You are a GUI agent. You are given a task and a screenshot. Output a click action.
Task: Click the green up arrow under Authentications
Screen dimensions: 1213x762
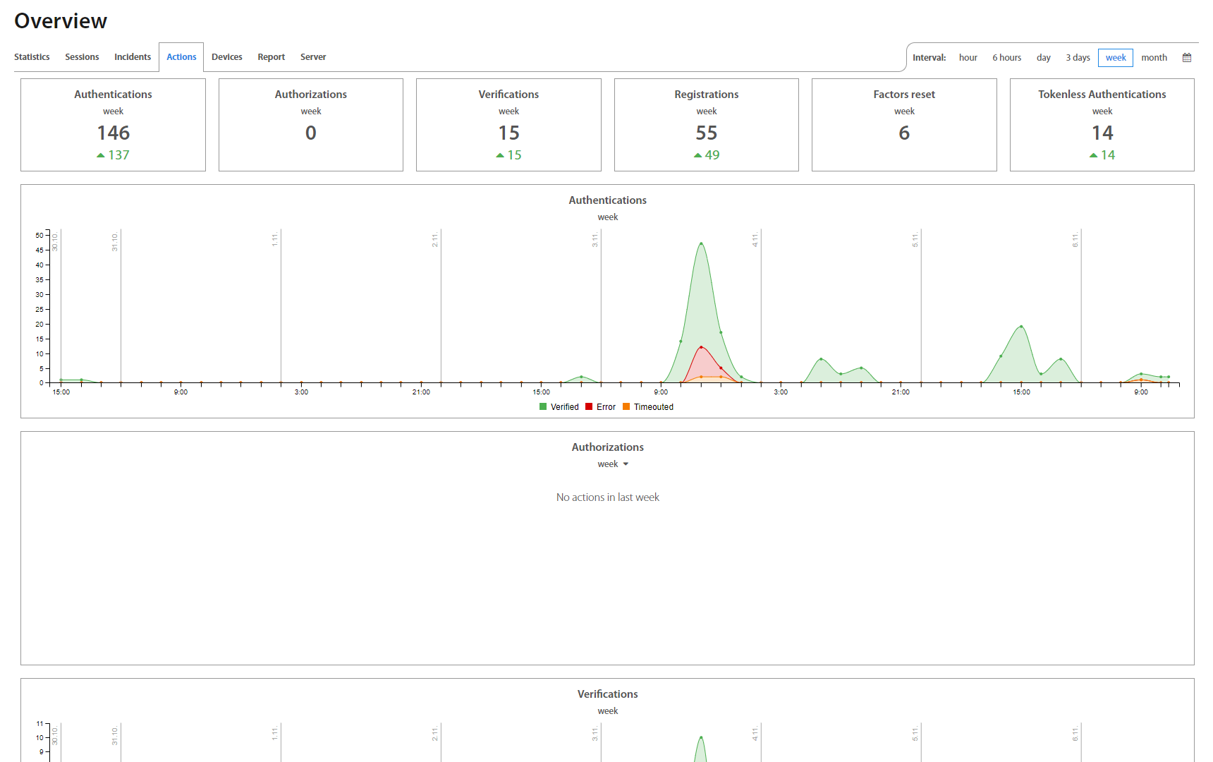coord(101,155)
